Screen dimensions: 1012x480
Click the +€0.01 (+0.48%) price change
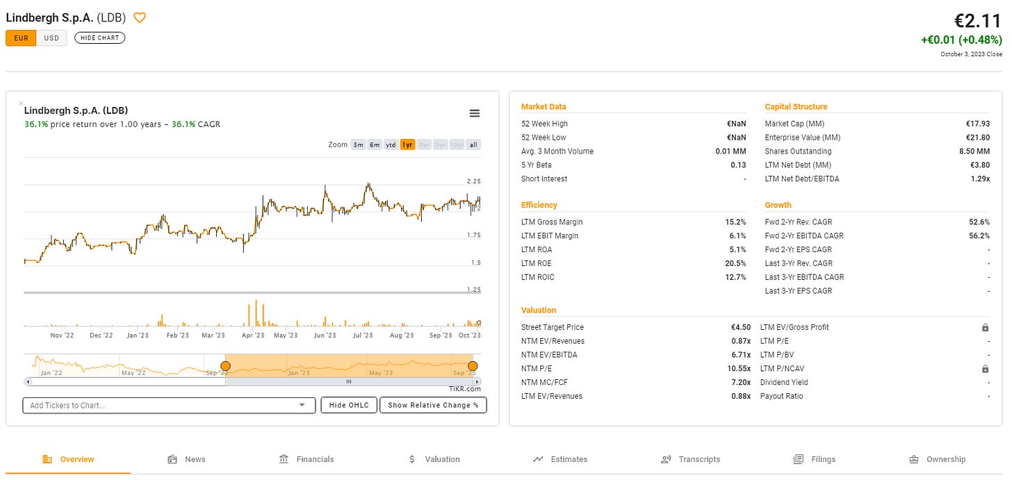pos(961,40)
